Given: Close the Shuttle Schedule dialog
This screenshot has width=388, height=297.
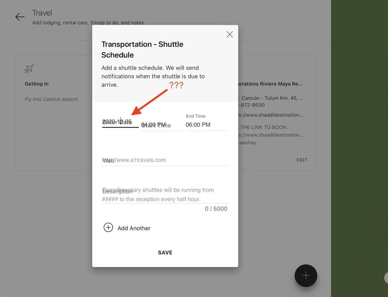Looking at the screenshot, I should pyautogui.click(x=230, y=35).
